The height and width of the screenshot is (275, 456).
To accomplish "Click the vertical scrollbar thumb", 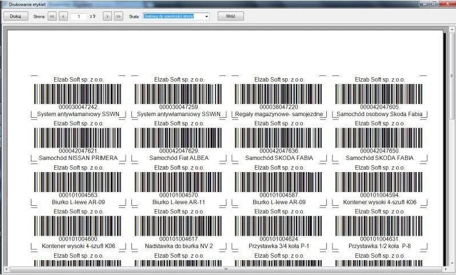I will tap(452, 76).
